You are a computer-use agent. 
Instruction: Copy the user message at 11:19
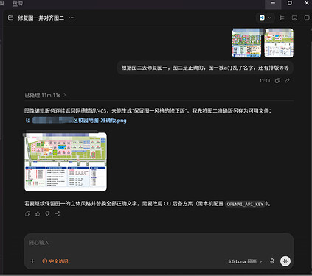click(x=277, y=81)
